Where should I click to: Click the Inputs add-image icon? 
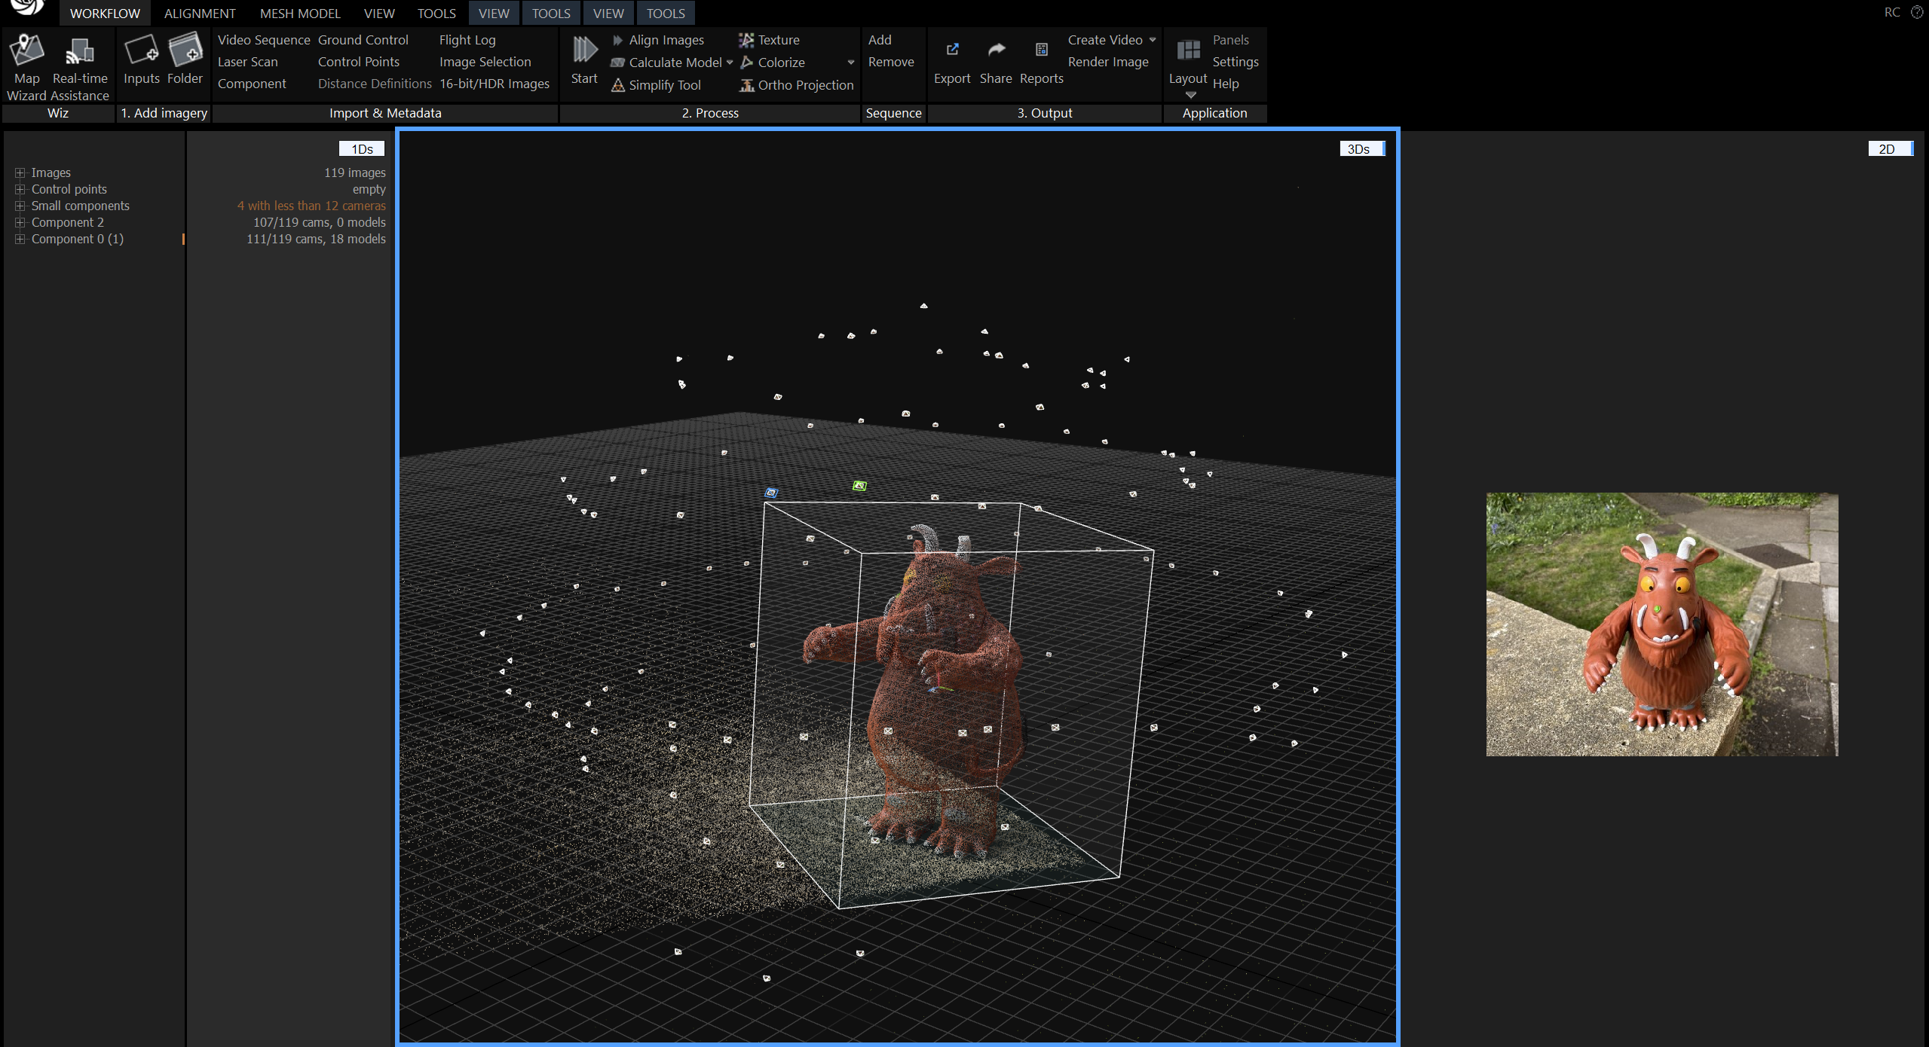[x=141, y=50]
